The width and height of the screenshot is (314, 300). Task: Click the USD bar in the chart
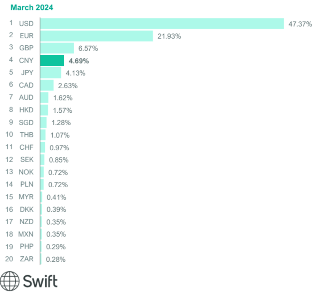pyautogui.click(x=162, y=24)
